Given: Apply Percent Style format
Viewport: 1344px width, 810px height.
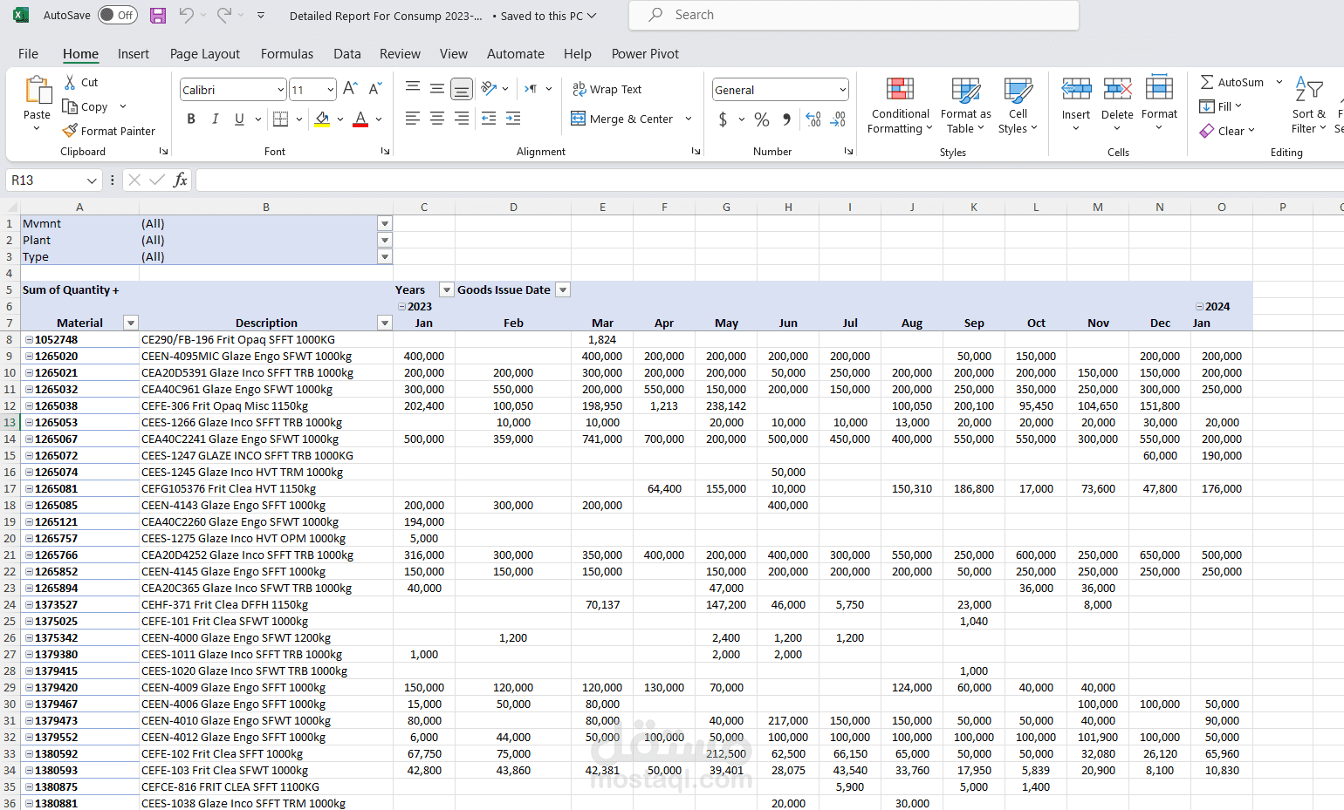Looking at the screenshot, I should click(x=762, y=119).
